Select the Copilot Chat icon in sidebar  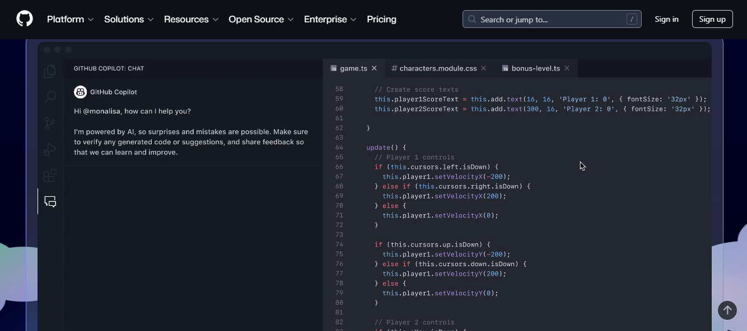pos(50,202)
